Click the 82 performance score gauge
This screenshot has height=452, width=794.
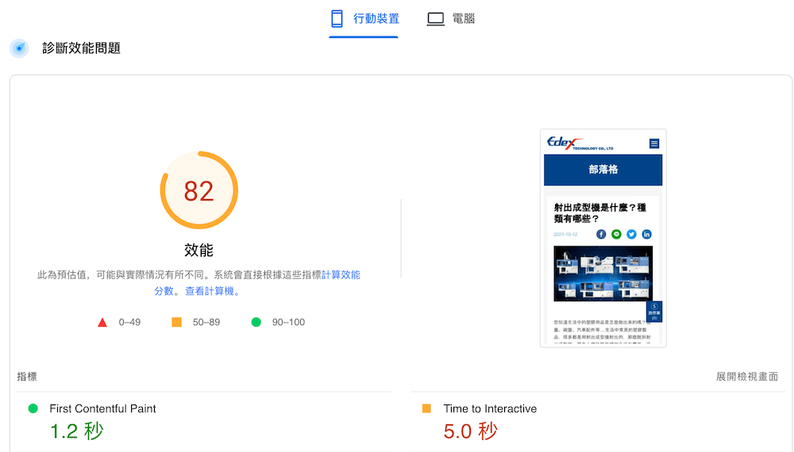tap(199, 190)
